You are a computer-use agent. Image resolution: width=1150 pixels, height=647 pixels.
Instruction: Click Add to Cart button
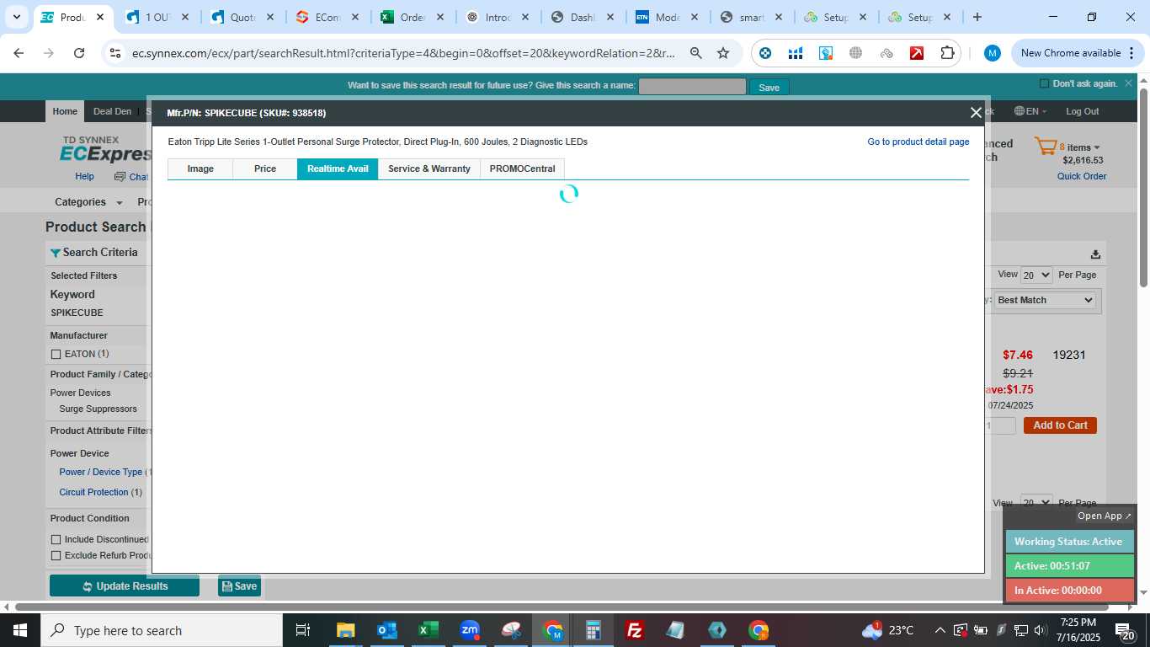pos(1060,425)
